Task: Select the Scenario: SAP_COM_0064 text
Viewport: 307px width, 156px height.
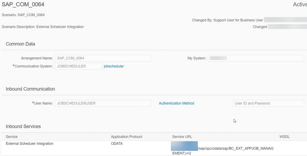Action: click(23, 15)
